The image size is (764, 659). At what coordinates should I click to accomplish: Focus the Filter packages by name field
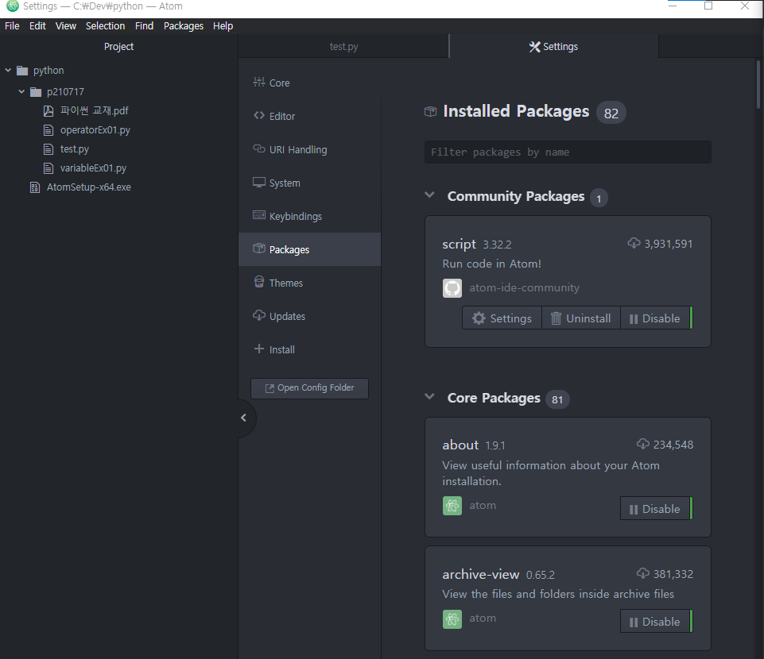(x=568, y=152)
